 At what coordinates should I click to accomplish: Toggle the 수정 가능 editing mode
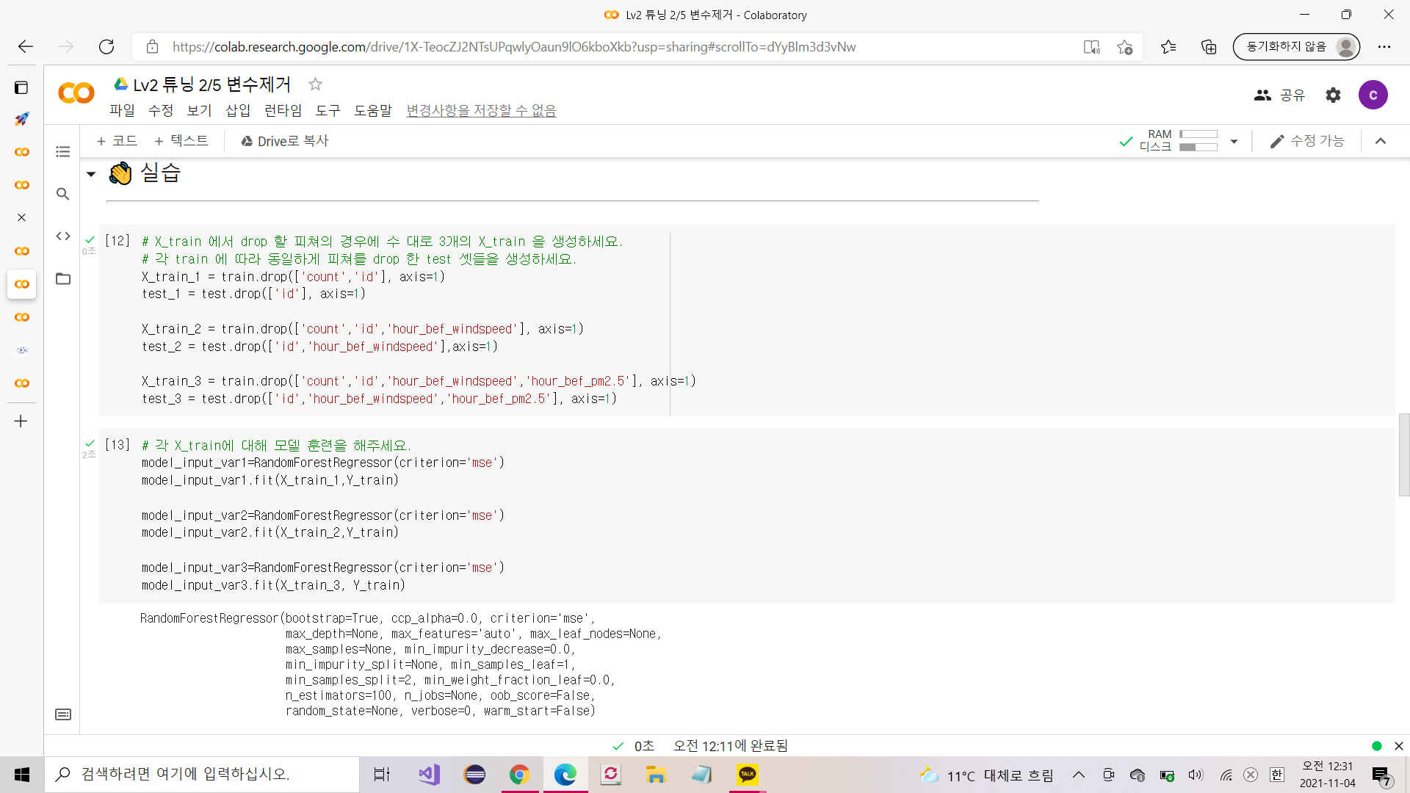(1307, 141)
